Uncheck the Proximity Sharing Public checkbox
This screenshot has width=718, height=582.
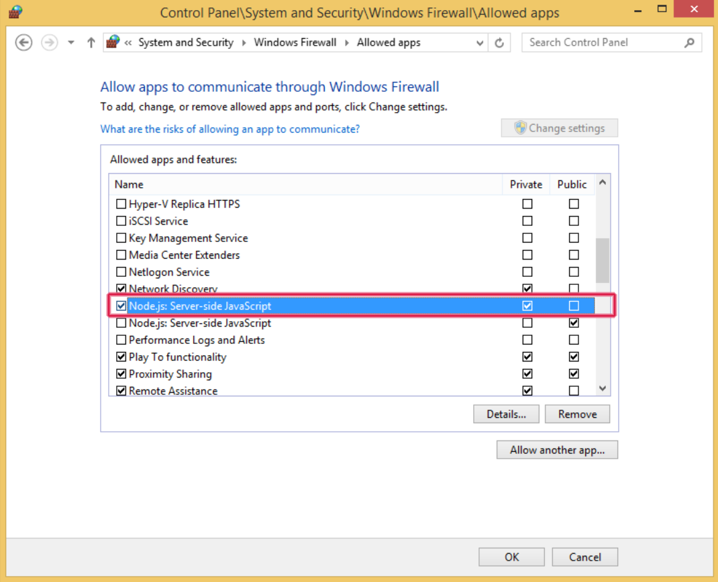pos(574,374)
